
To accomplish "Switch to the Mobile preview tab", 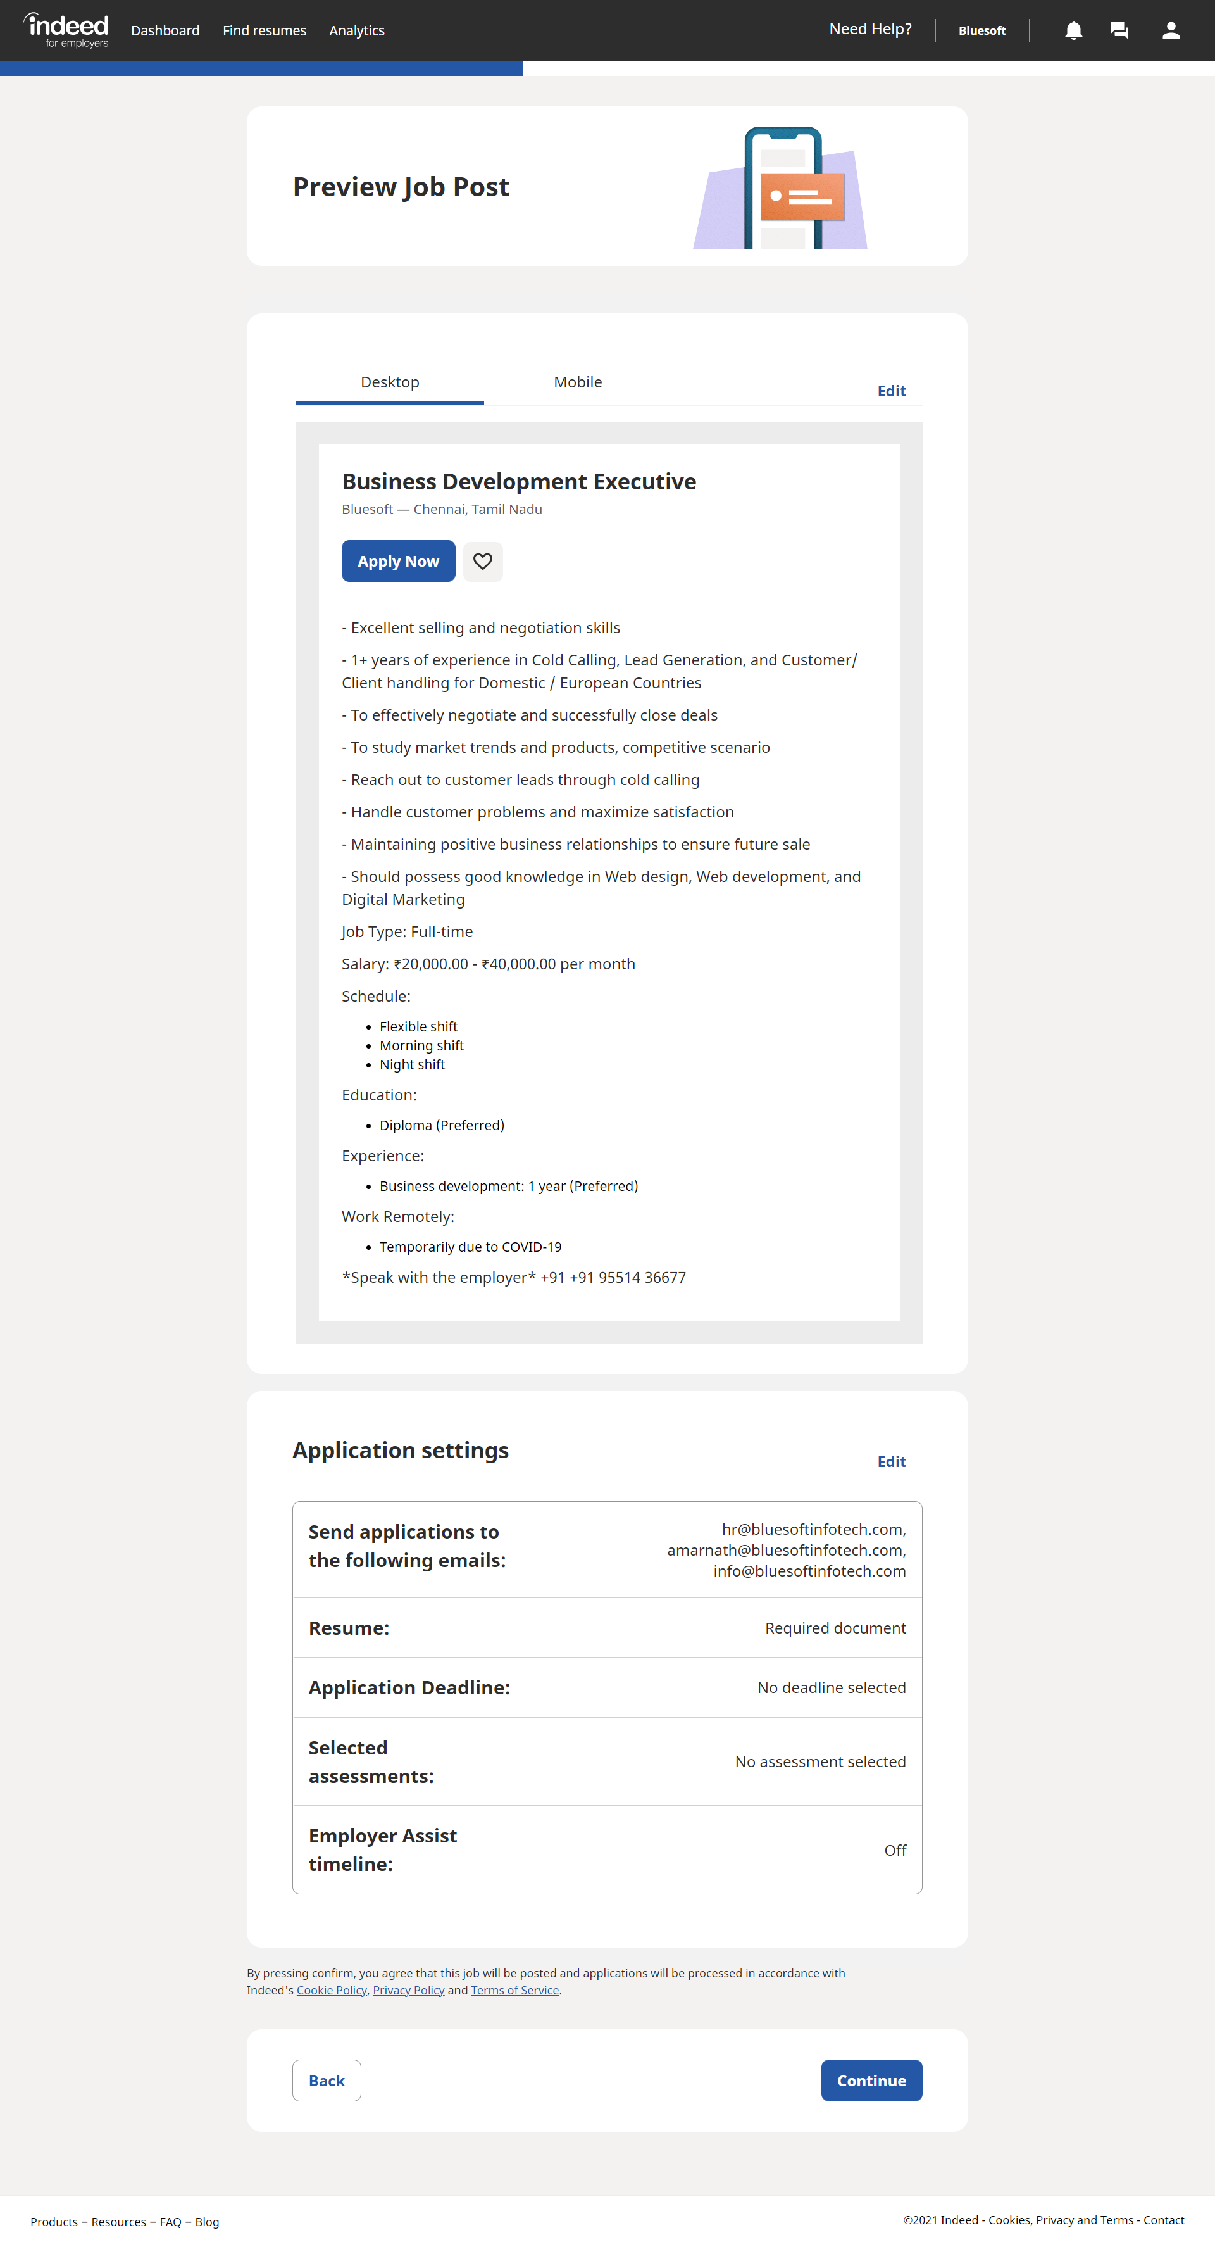I will (578, 382).
